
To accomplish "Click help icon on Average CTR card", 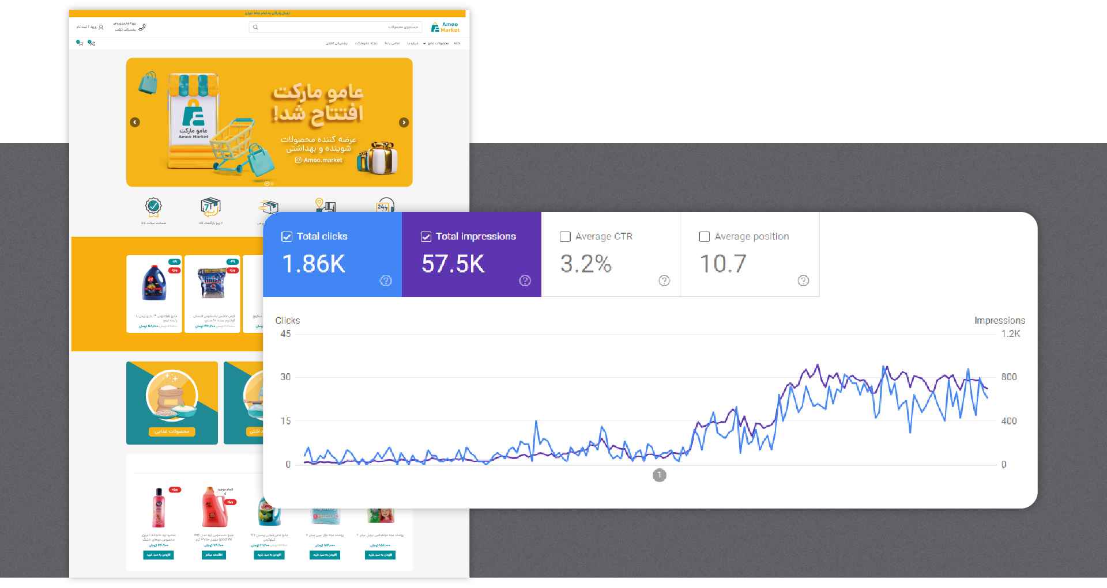I will (x=664, y=280).
